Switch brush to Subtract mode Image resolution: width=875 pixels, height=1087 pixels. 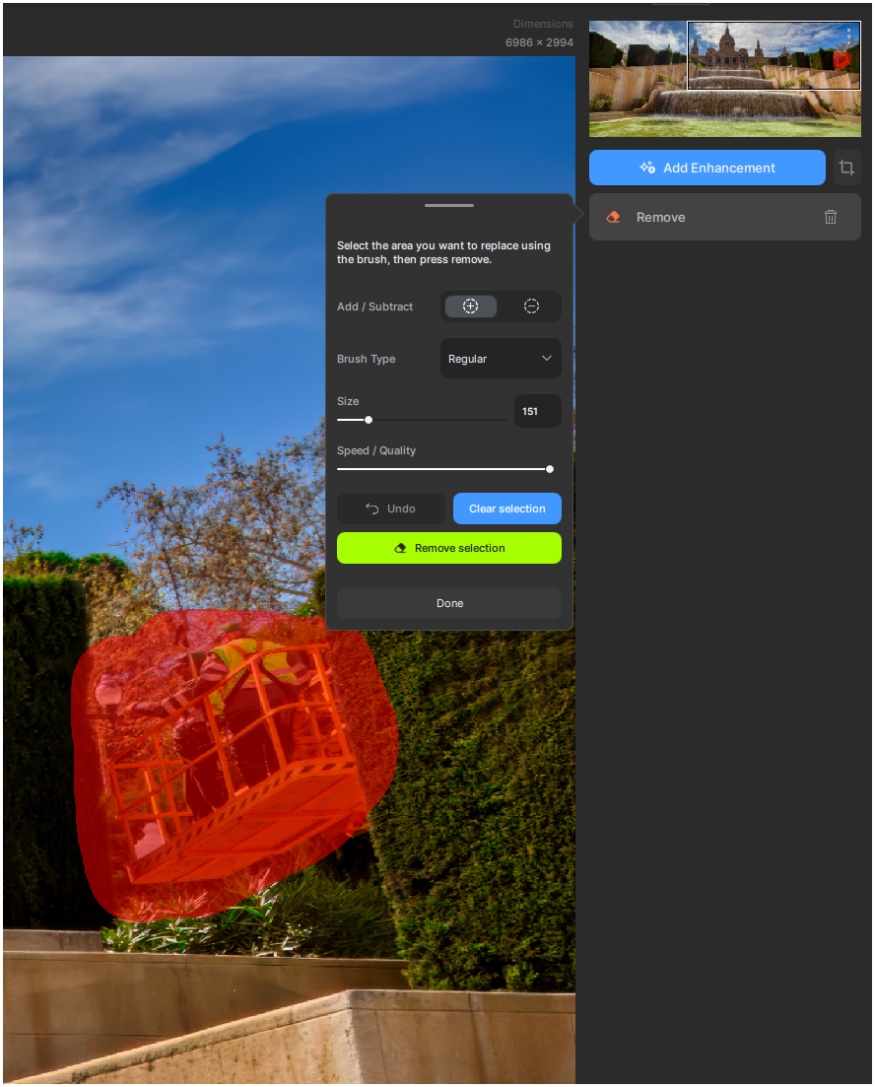531,306
